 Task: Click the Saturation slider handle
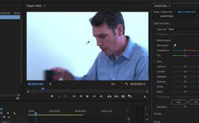[185, 107]
